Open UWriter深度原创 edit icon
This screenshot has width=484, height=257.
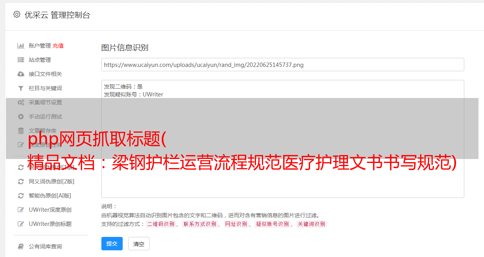[21, 210]
